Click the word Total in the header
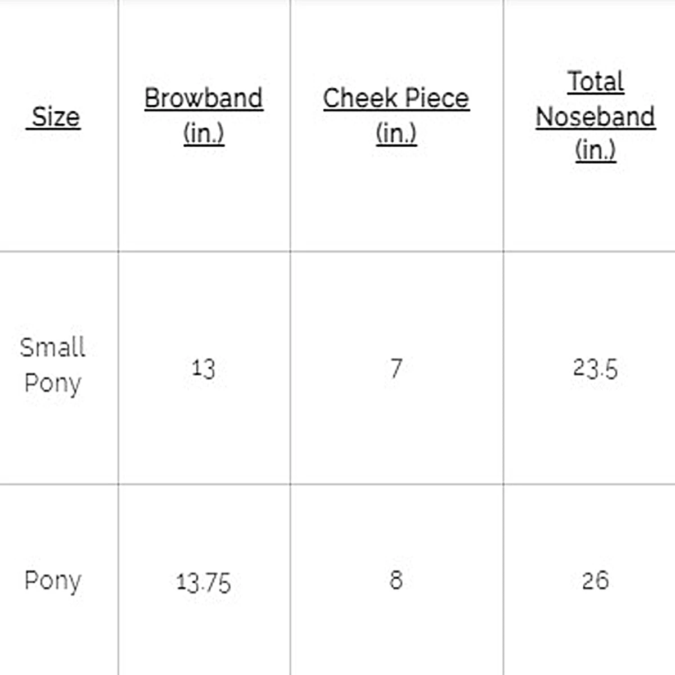The image size is (675, 675). [x=595, y=82]
